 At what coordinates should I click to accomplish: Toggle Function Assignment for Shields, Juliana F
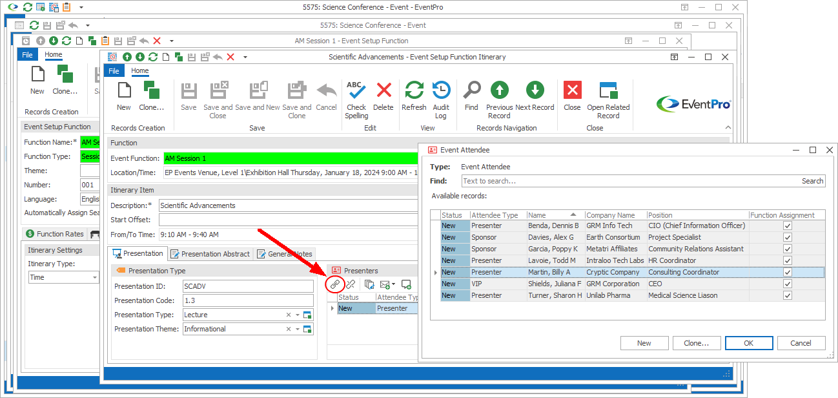[787, 284]
